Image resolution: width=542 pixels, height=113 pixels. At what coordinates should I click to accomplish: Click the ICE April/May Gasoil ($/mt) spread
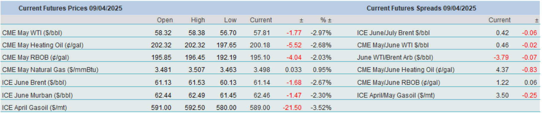396,95
